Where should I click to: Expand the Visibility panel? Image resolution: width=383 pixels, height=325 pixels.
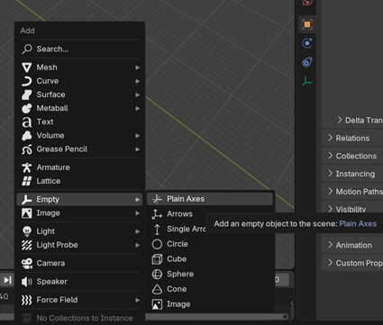click(352, 208)
